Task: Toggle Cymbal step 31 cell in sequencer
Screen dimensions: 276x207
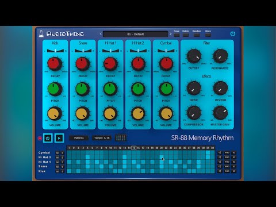Action: coord(208,152)
